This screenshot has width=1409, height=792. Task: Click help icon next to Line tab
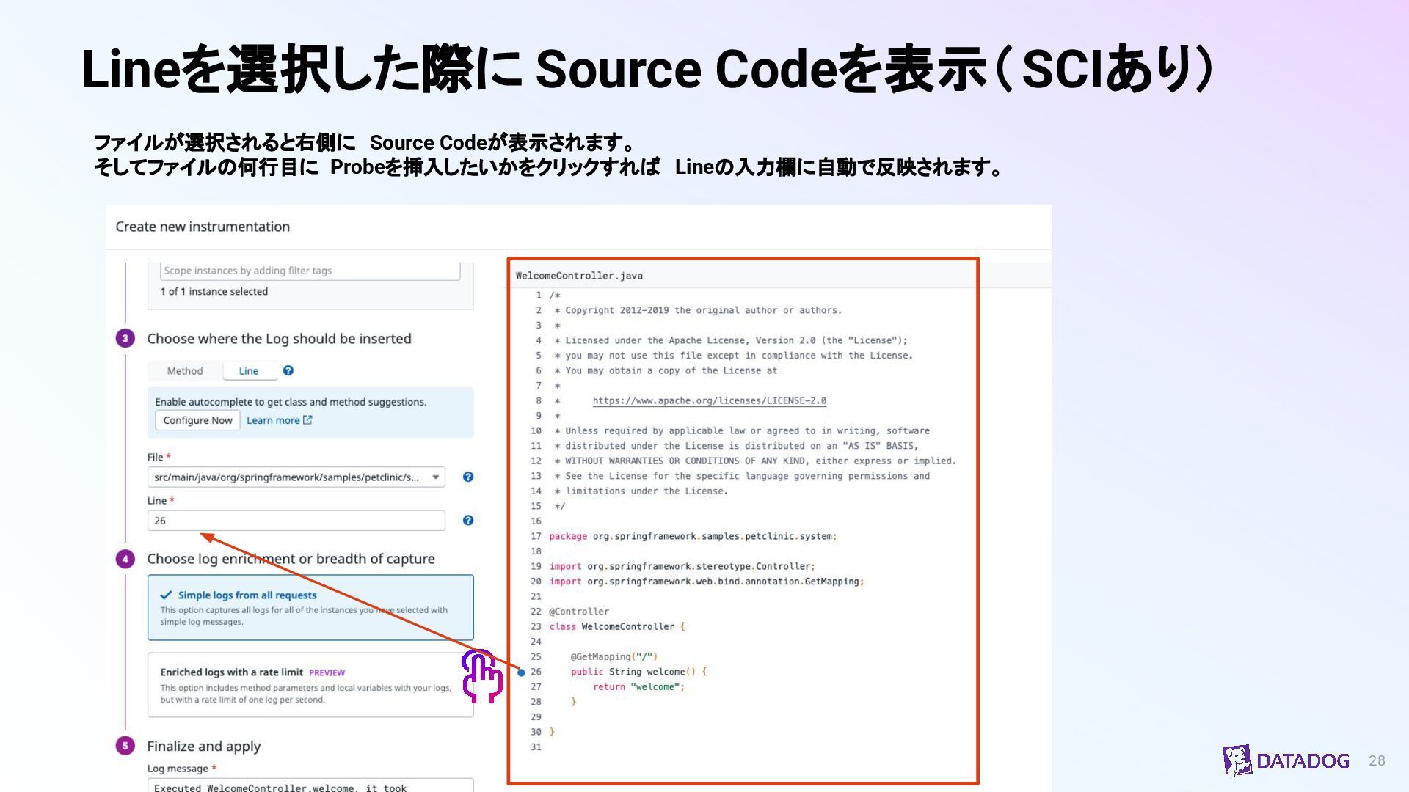(288, 371)
